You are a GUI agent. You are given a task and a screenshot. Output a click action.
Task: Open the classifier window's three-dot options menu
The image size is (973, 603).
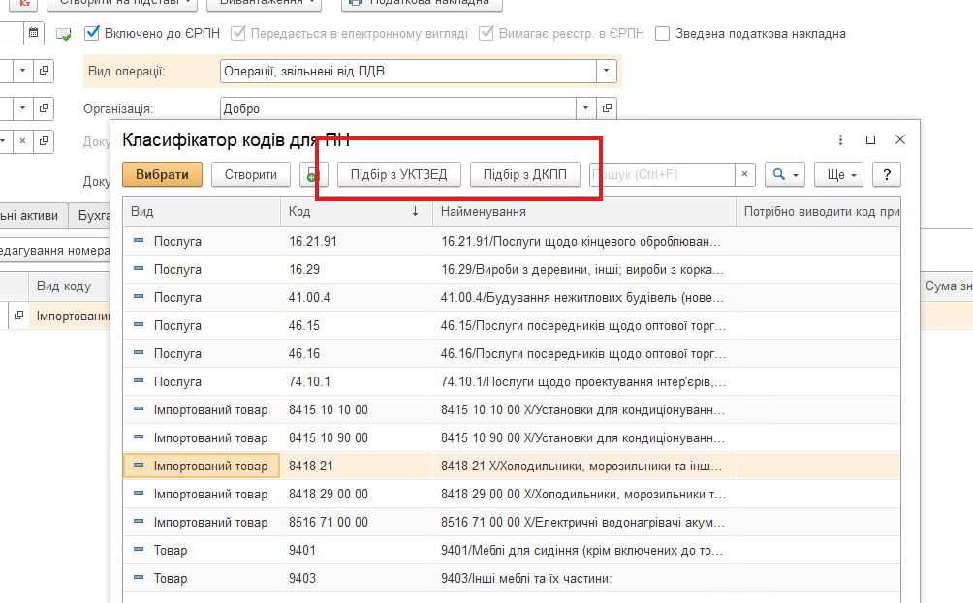click(x=841, y=140)
